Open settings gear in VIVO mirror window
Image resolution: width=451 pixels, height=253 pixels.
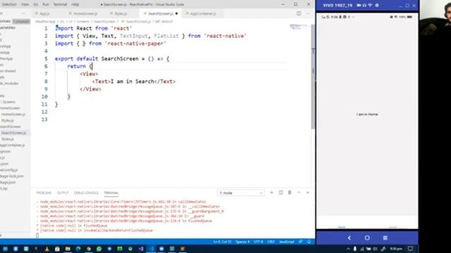pyautogui.click(x=377, y=5)
